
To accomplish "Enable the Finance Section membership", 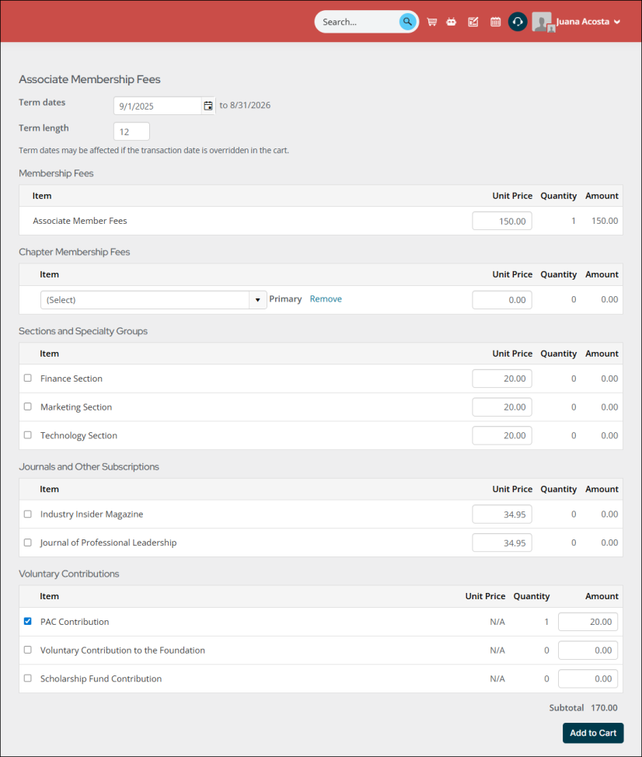I will click(x=27, y=378).
